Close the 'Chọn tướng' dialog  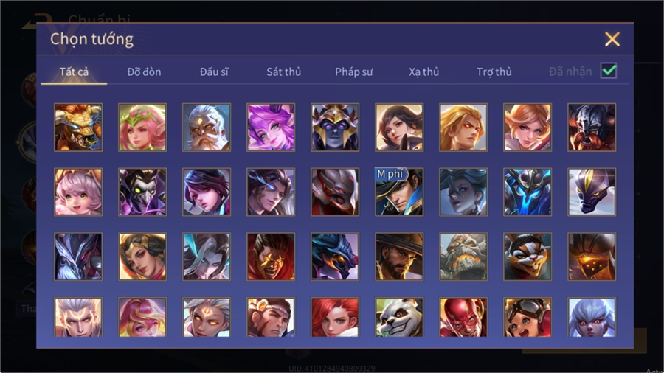click(612, 39)
